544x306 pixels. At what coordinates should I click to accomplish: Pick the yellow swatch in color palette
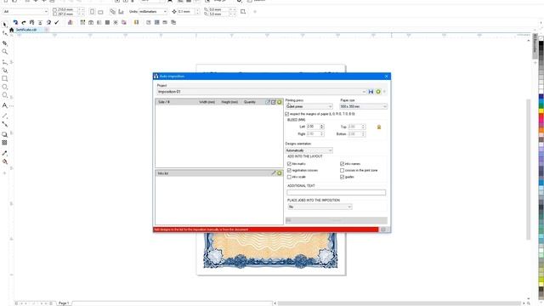[x=541, y=110]
